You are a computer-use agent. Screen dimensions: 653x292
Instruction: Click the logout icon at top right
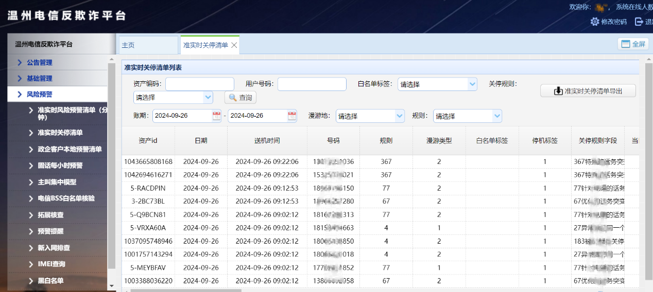tap(639, 22)
